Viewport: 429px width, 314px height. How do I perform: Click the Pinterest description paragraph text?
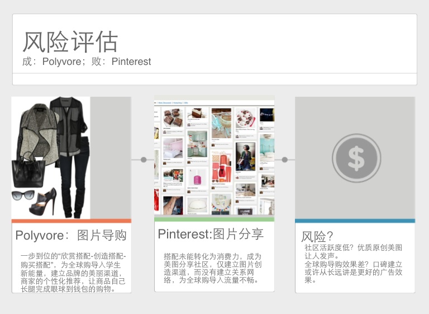212,268
